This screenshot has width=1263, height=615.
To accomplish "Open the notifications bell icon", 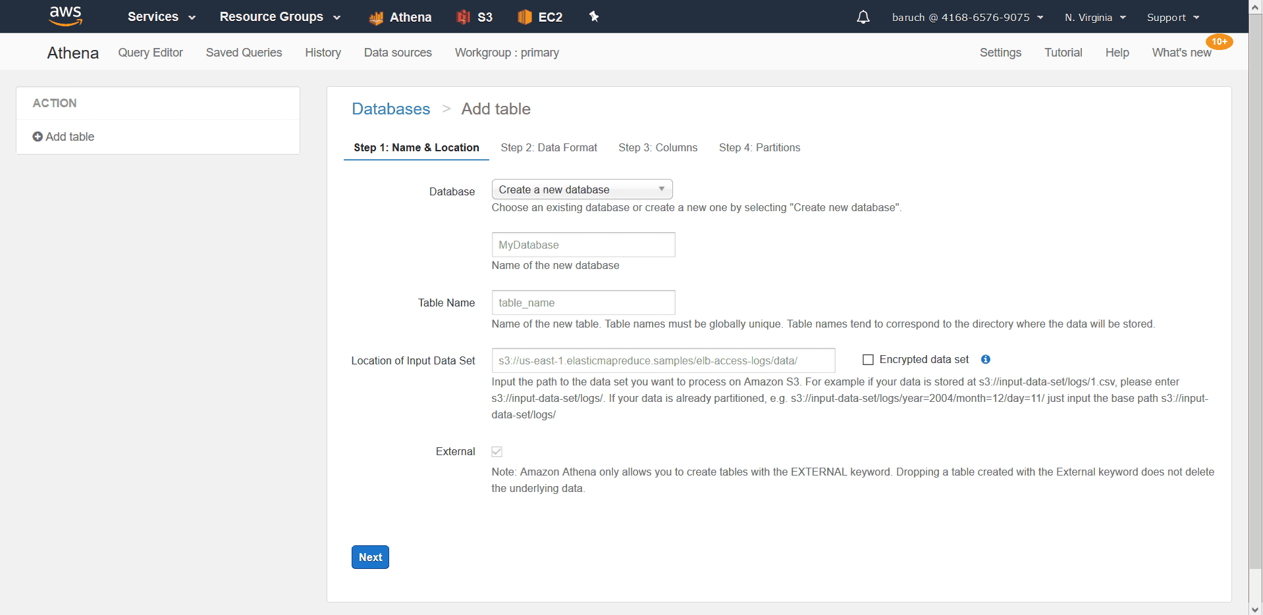I will click(863, 17).
